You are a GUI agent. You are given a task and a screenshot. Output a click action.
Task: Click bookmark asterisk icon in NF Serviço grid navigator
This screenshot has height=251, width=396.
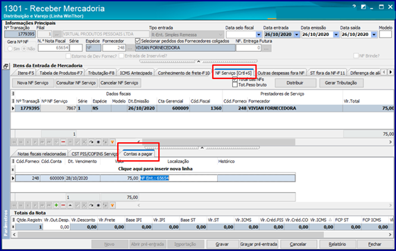pos(98,142)
